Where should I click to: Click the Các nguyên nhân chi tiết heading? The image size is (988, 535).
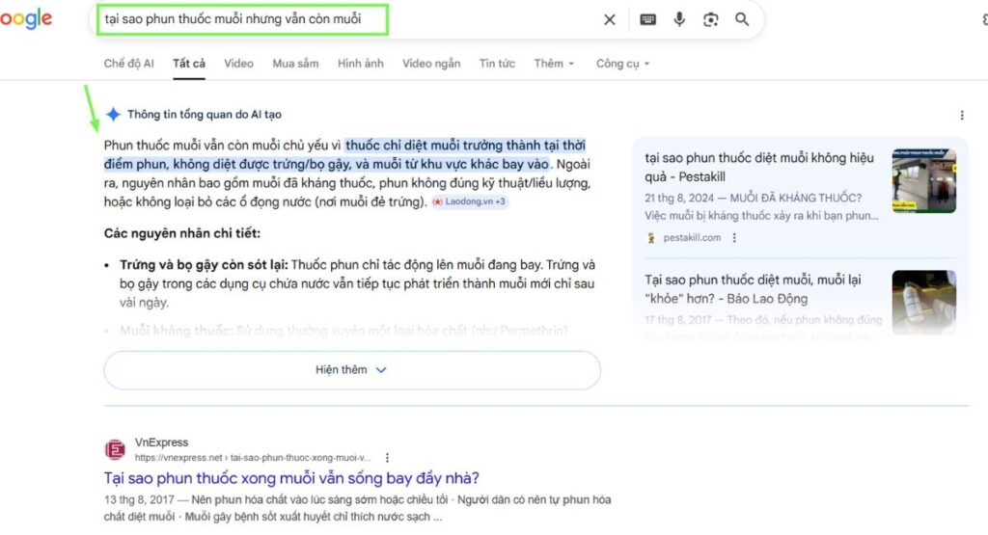click(182, 233)
